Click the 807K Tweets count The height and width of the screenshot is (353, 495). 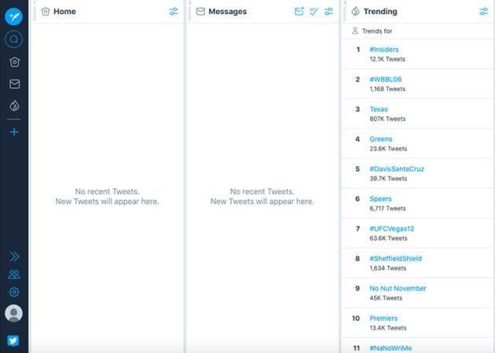coord(387,118)
